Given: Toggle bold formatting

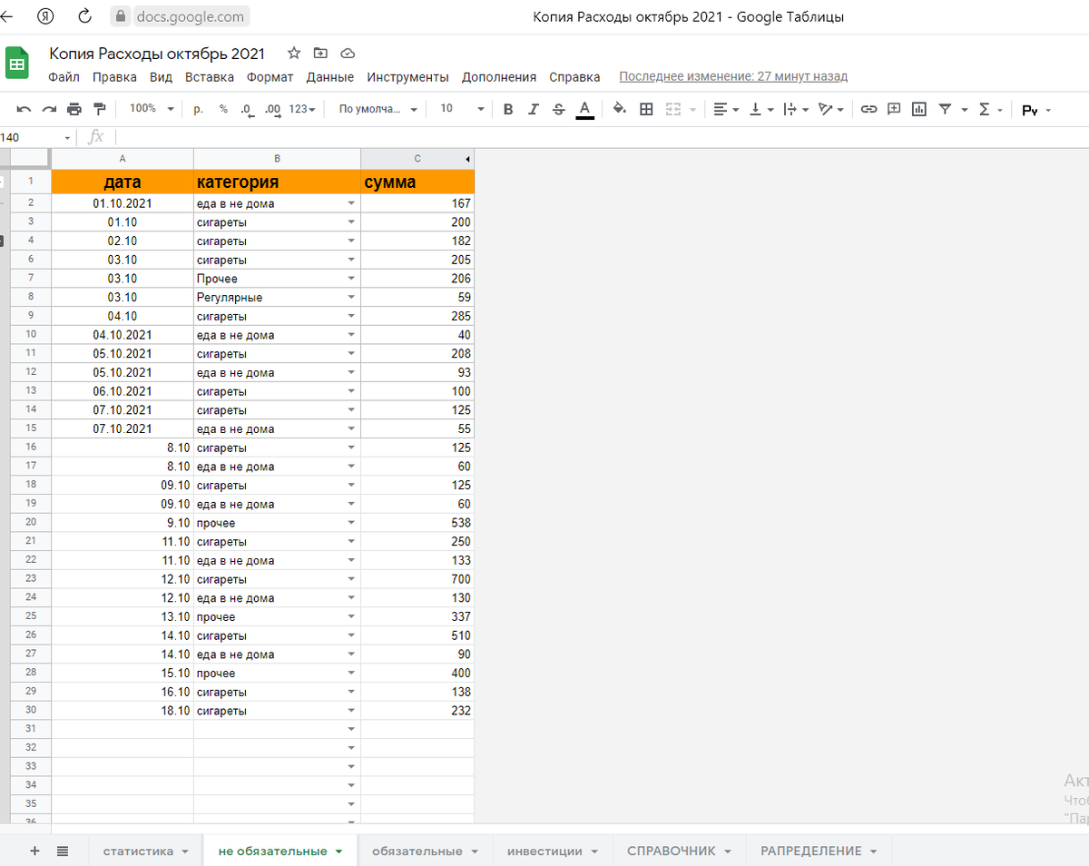Looking at the screenshot, I should coord(508,109).
